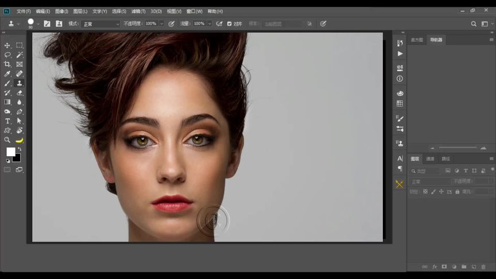Select the Brush tool

[x=7, y=83]
